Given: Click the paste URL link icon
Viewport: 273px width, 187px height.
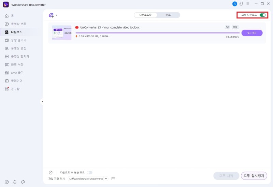Looking at the screenshot, I should 51,15.
